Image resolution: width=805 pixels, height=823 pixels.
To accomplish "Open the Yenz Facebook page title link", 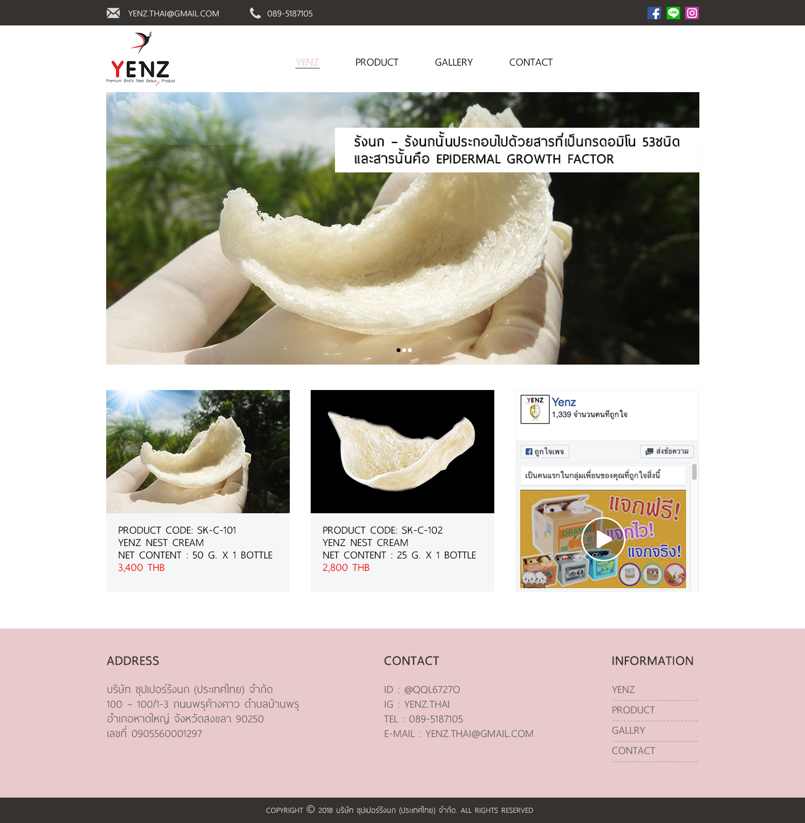I will (x=564, y=402).
